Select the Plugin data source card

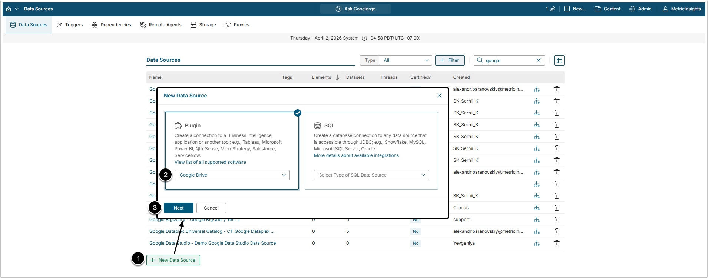232,141
